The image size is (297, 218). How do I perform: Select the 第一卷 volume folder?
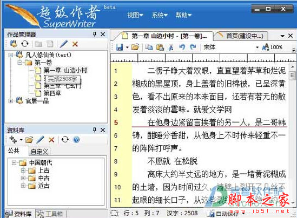click(x=43, y=63)
